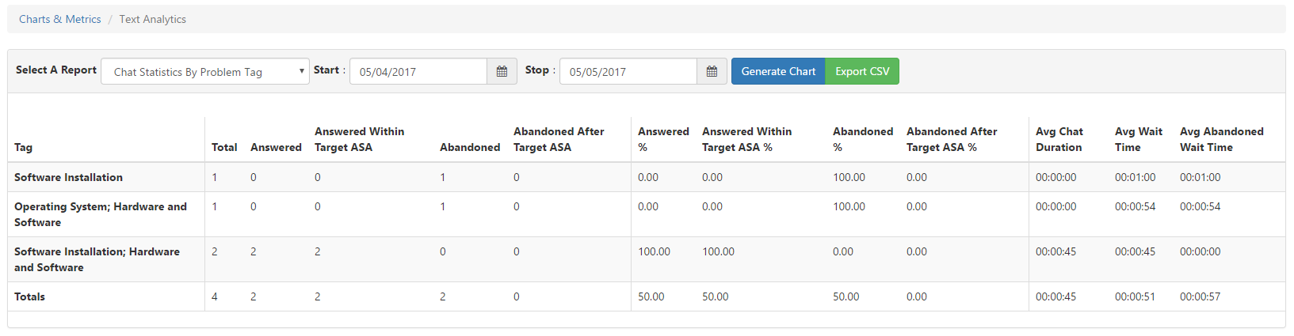Click the Totals row total value 4
Image resolution: width=1294 pixels, height=336 pixels.
[215, 296]
